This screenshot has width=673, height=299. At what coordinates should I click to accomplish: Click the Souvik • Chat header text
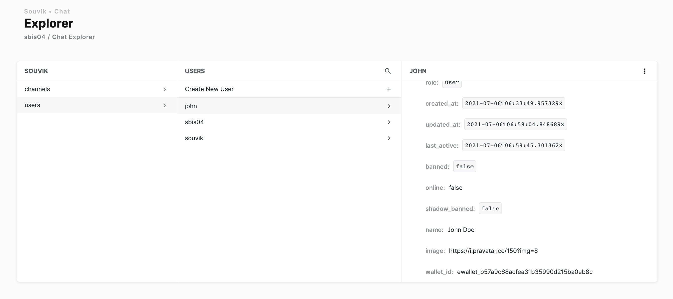(47, 12)
